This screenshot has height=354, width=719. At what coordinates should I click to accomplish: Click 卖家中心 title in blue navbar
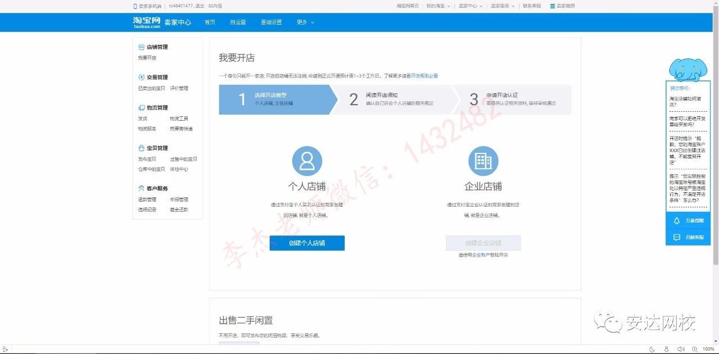point(178,22)
